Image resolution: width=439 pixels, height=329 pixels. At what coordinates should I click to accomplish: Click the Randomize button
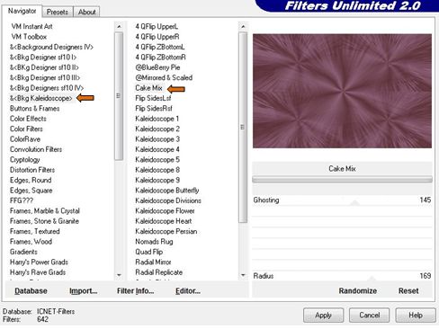coord(358,291)
